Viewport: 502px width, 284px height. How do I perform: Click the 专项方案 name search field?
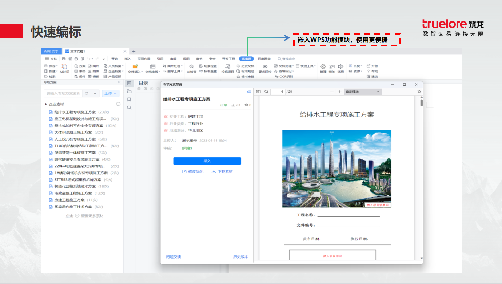[x=63, y=93]
